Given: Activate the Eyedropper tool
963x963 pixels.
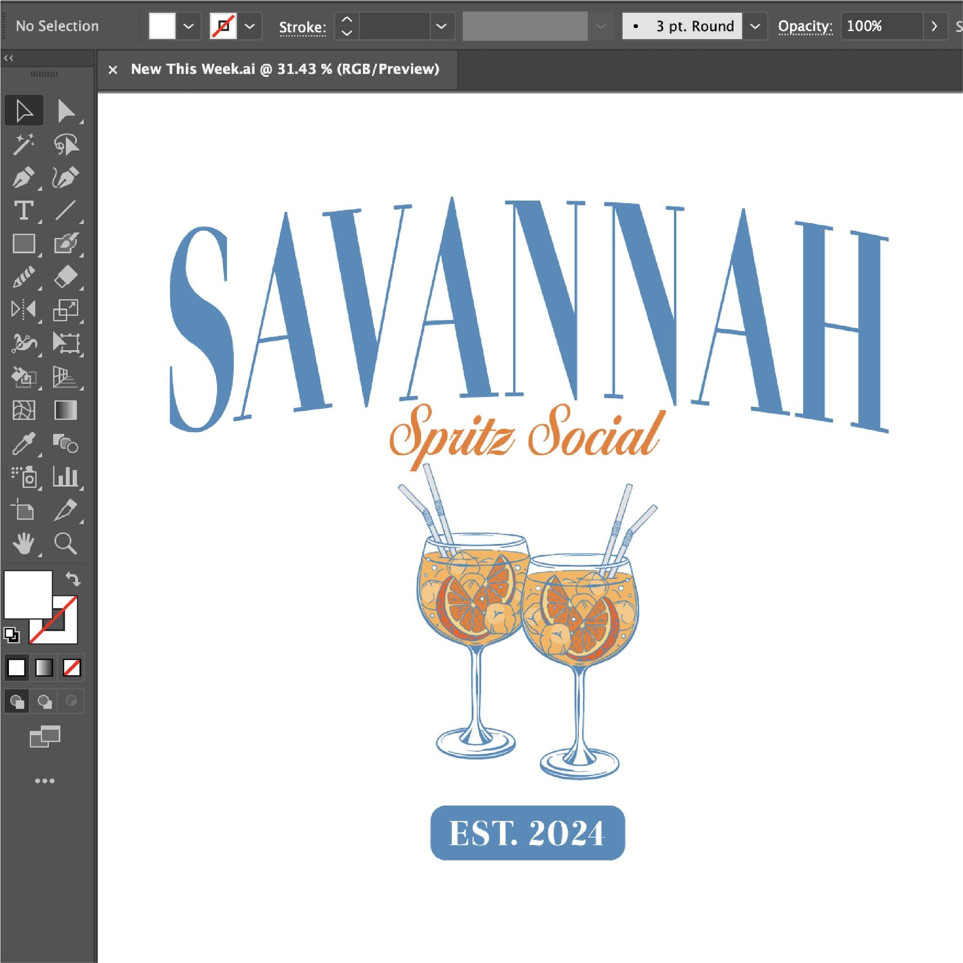Looking at the screenshot, I should [x=24, y=443].
